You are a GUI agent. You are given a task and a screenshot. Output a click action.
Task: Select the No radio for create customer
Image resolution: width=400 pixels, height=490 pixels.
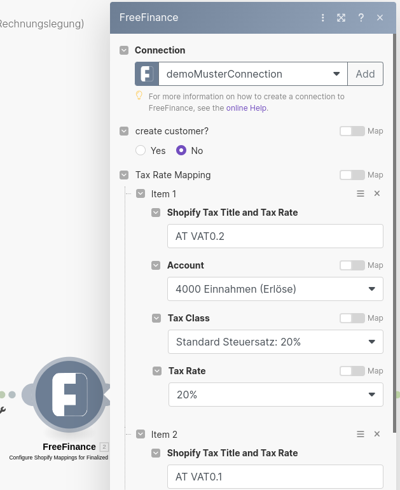[x=181, y=151]
